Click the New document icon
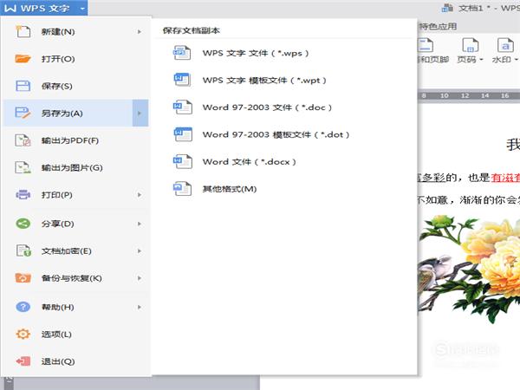 tap(23, 32)
